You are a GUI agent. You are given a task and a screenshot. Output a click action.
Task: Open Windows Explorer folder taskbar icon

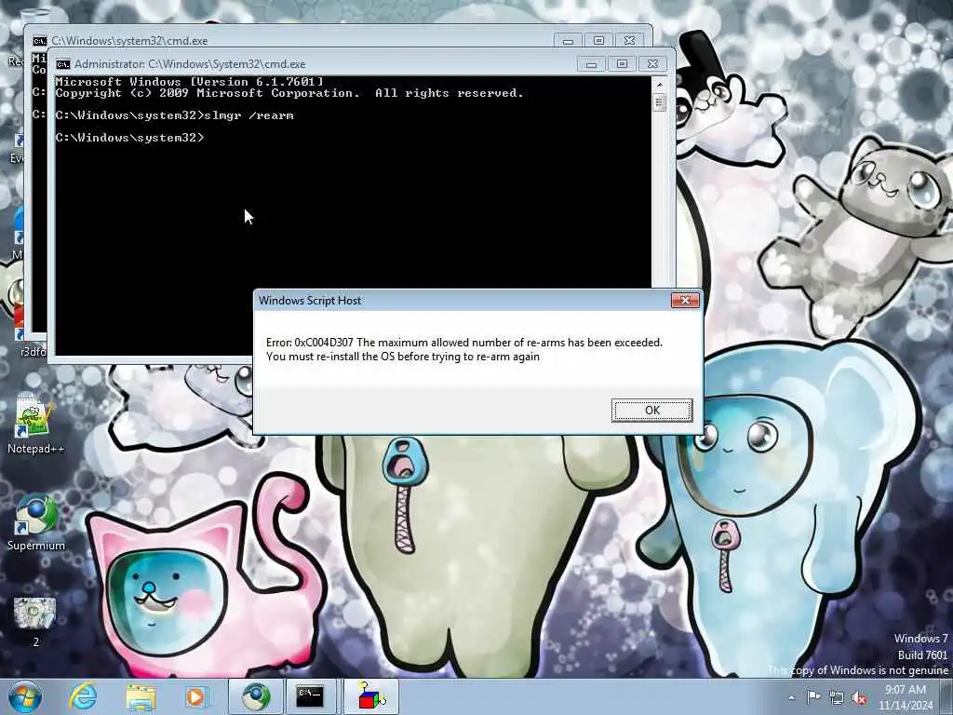point(141,696)
